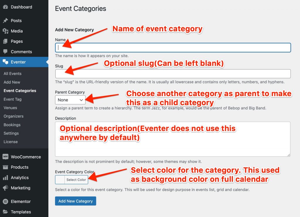Image resolution: width=300 pixels, height=217 pixels.
Task: Click 'The name is how it appears' hint
Action: [x=92, y=56]
